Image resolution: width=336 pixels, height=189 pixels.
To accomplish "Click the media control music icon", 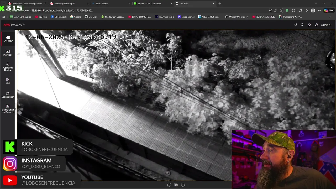I will 301,10.
